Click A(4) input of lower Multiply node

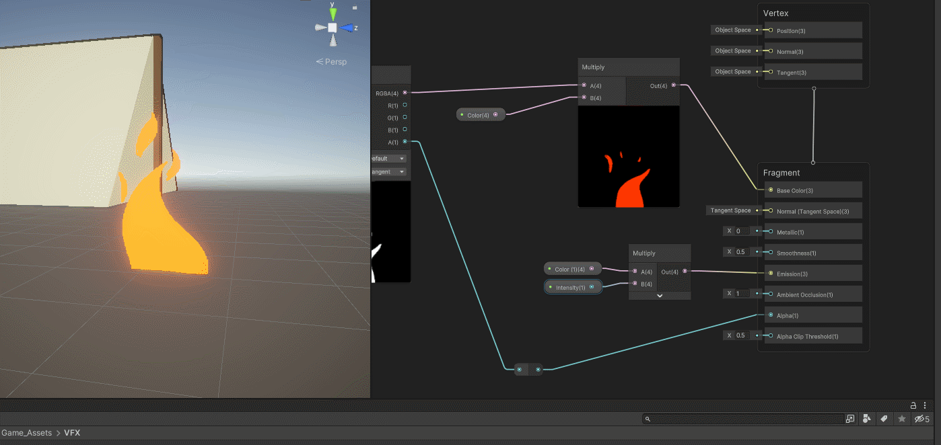[634, 271]
